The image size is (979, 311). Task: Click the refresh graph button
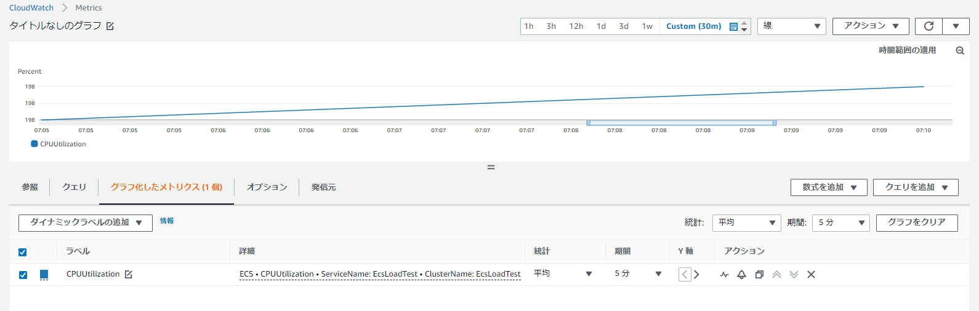(x=929, y=26)
